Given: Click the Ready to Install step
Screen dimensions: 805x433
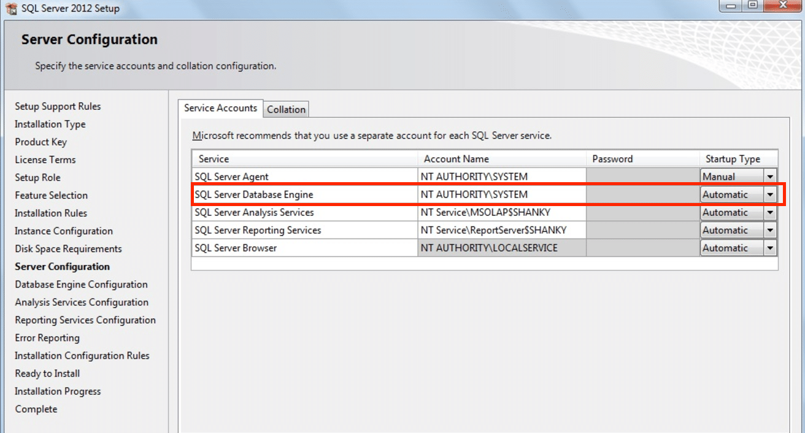Looking at the screenshot, I should tap(47, 373).
